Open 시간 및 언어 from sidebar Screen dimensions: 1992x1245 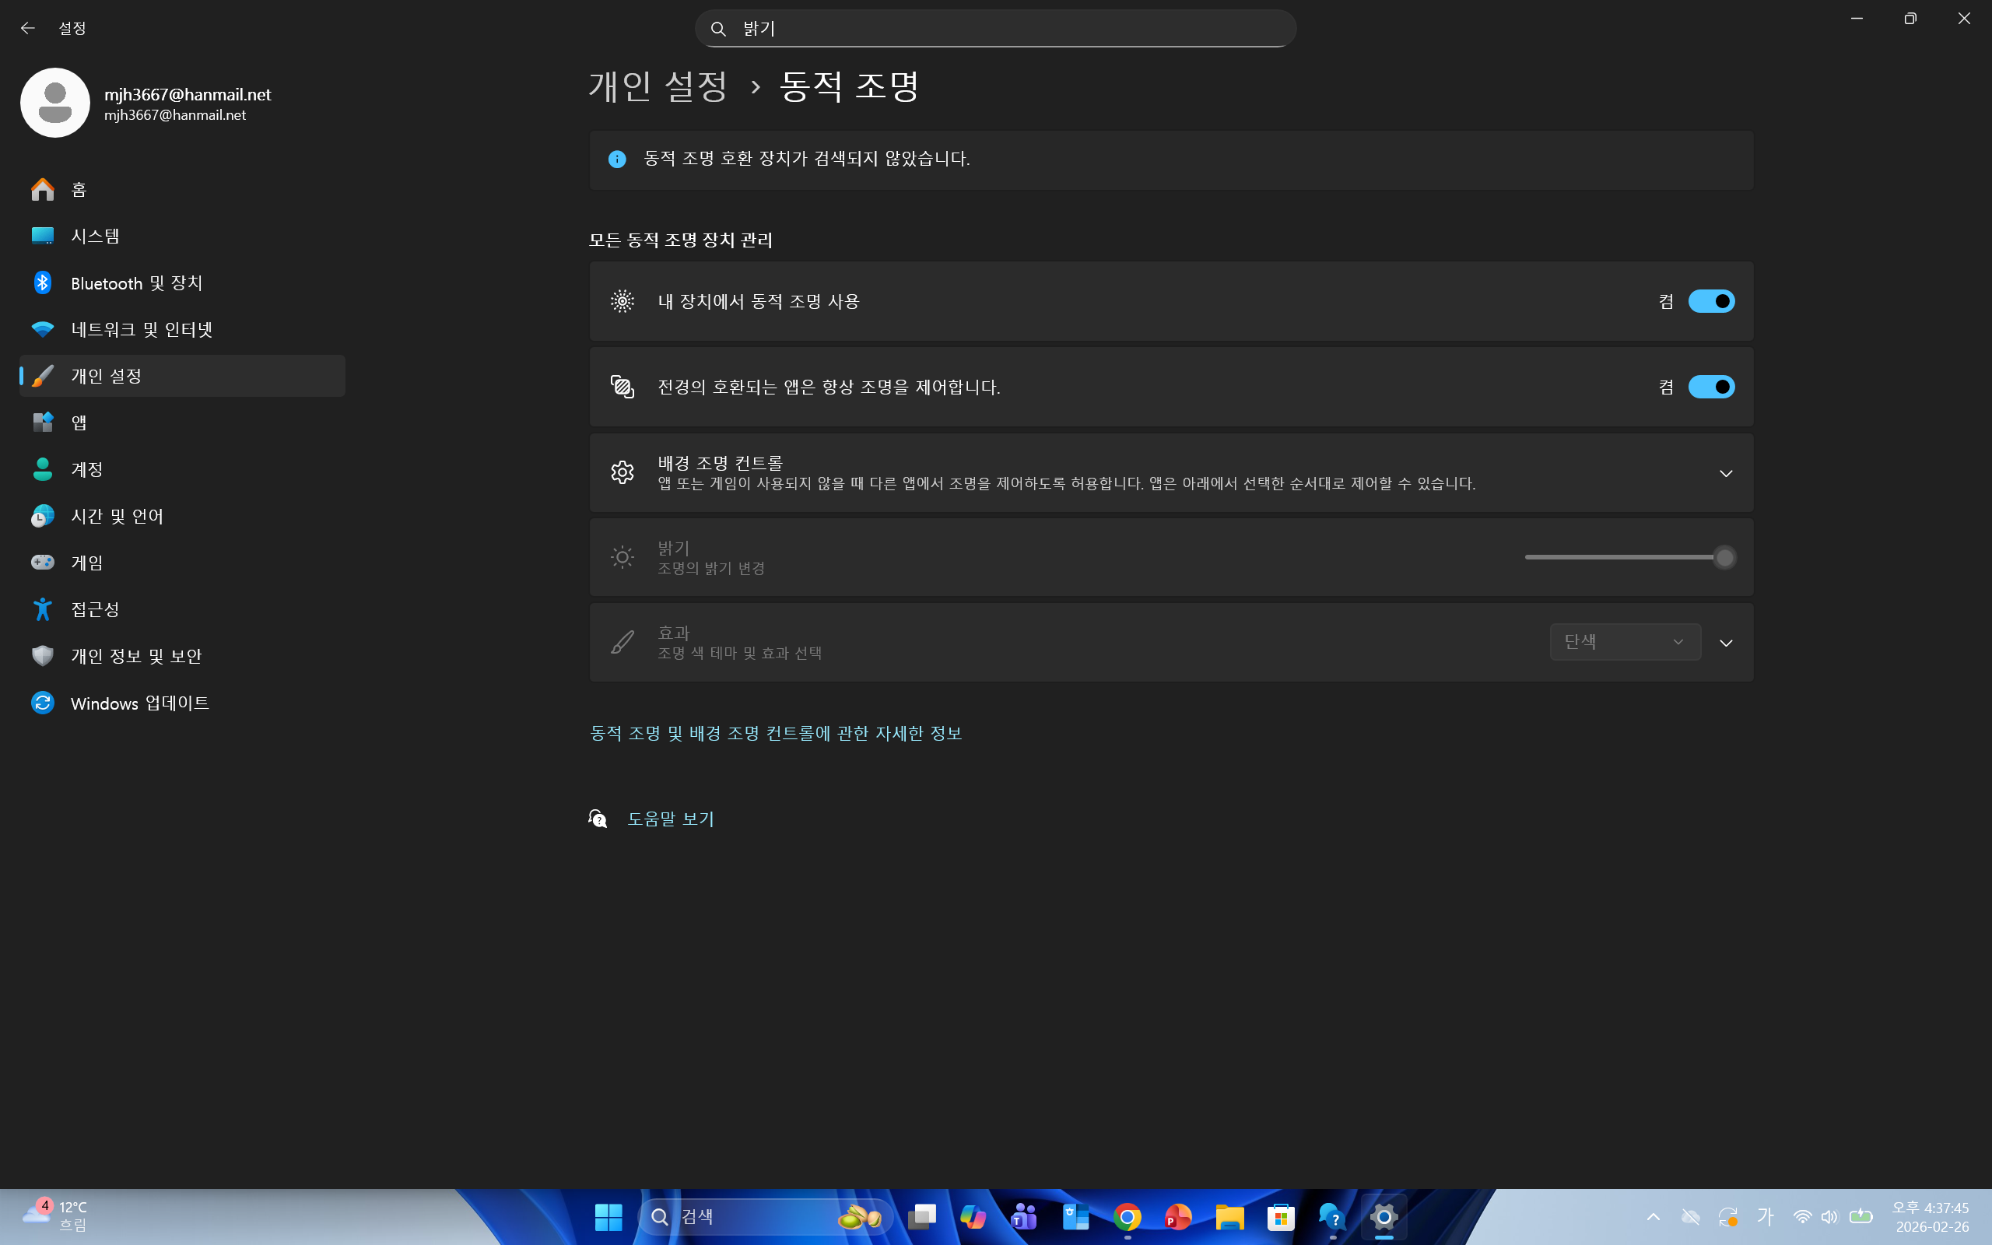[x=116, y=516]
